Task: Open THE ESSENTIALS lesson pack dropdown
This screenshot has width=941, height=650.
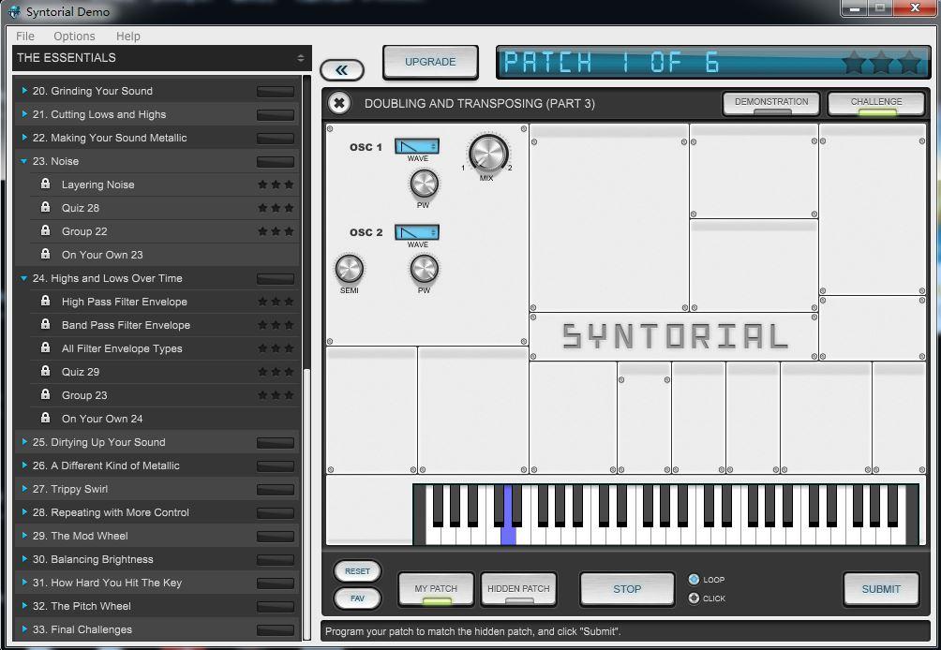Action: [x=162, y=58]
